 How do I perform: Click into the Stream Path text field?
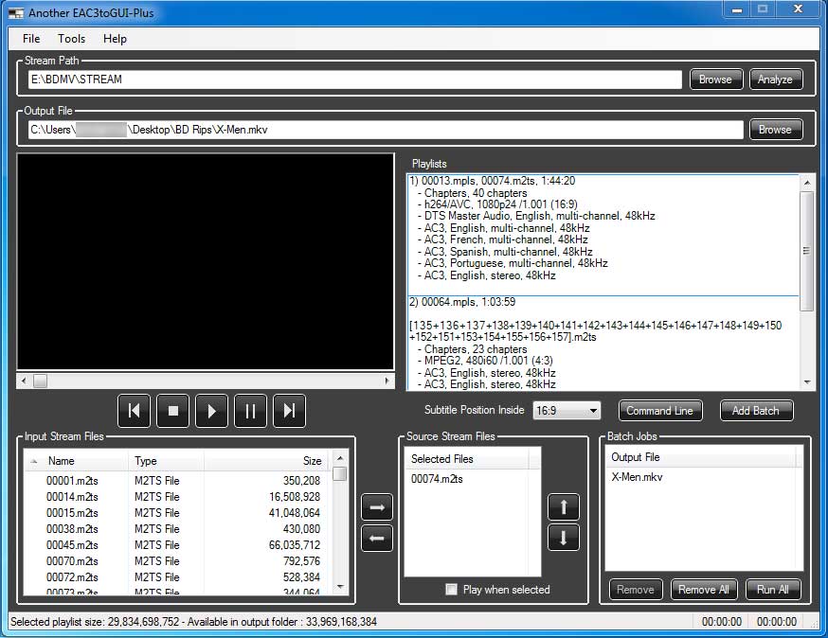(354, 80)
